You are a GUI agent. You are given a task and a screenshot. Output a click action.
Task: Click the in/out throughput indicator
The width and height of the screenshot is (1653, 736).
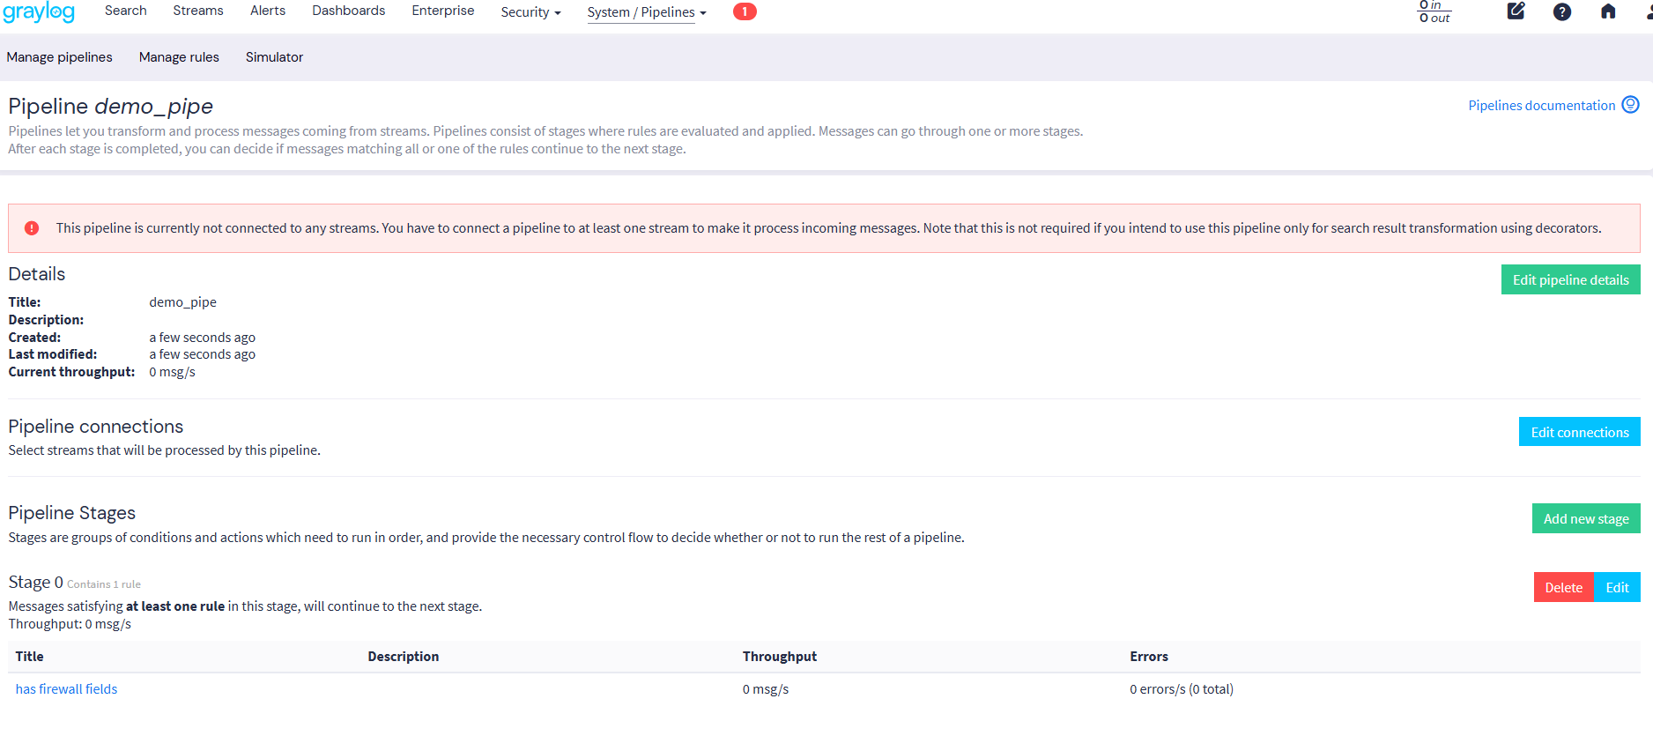click(x=1434, y=11)
